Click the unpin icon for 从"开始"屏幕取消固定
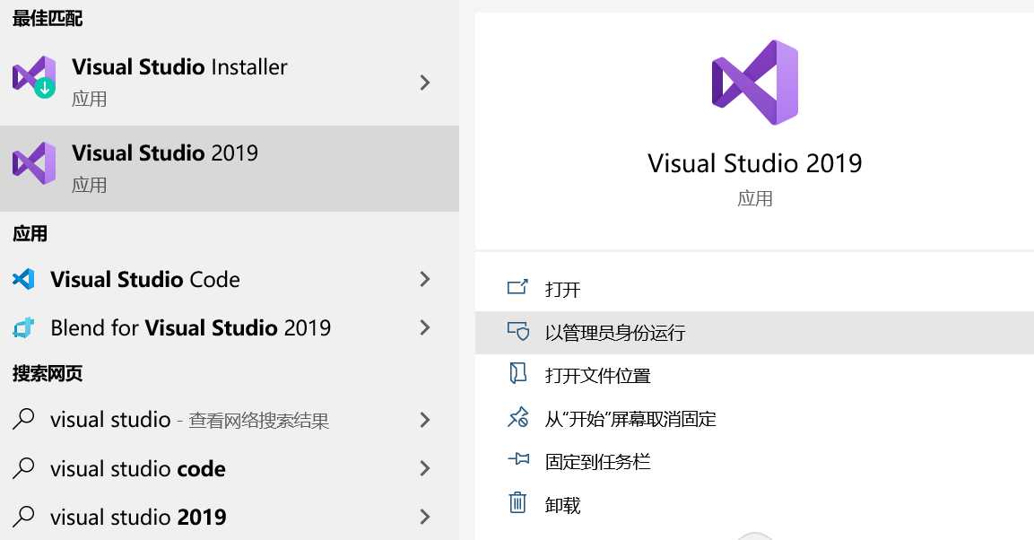 (518, 417)
